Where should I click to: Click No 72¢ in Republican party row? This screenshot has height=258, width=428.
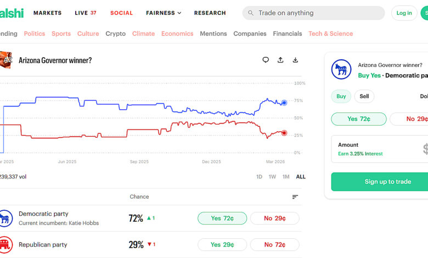tap(275, 245)
